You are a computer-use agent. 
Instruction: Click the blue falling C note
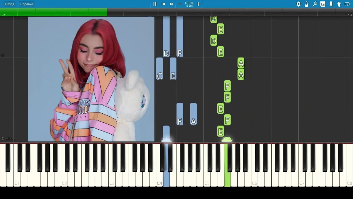pos(159,69)
